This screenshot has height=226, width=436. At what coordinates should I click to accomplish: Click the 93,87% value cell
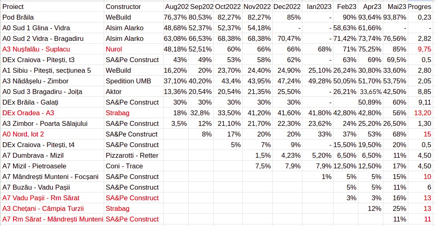395,17
